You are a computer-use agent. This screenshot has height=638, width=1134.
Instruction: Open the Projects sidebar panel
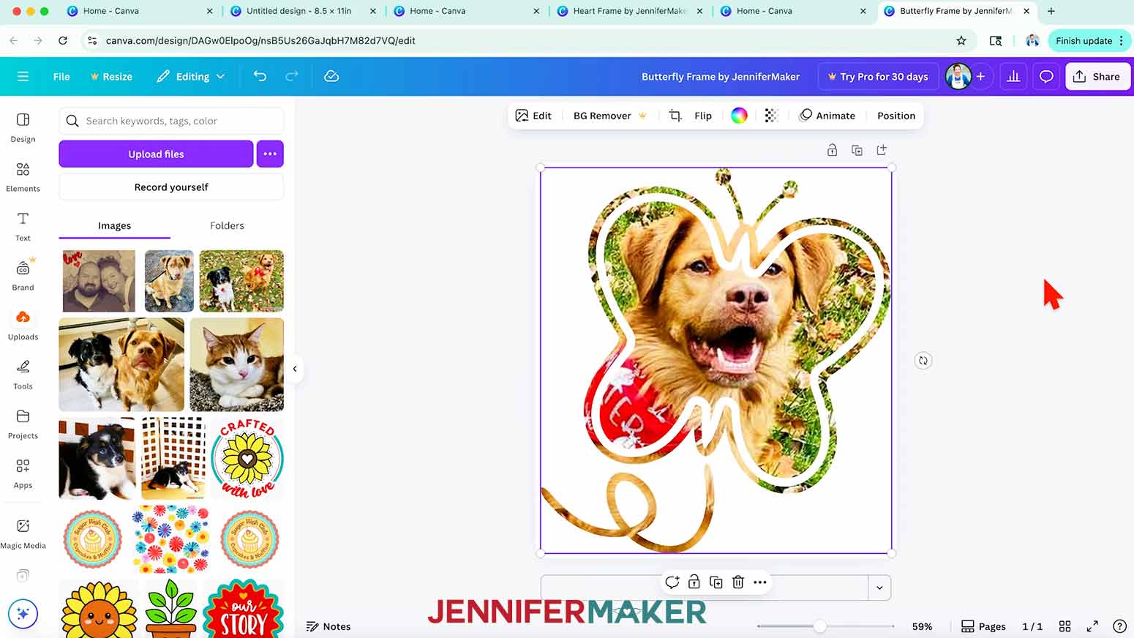click(23, 424)
